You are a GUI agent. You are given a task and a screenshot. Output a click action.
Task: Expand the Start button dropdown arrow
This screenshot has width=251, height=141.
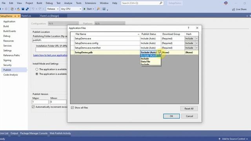(93, 9)
